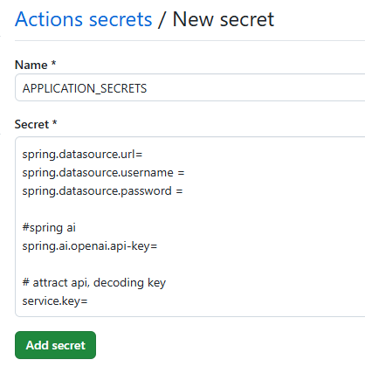
Task: Place cursor on spring.datasource.username line
Action: [x=103, y=173]
